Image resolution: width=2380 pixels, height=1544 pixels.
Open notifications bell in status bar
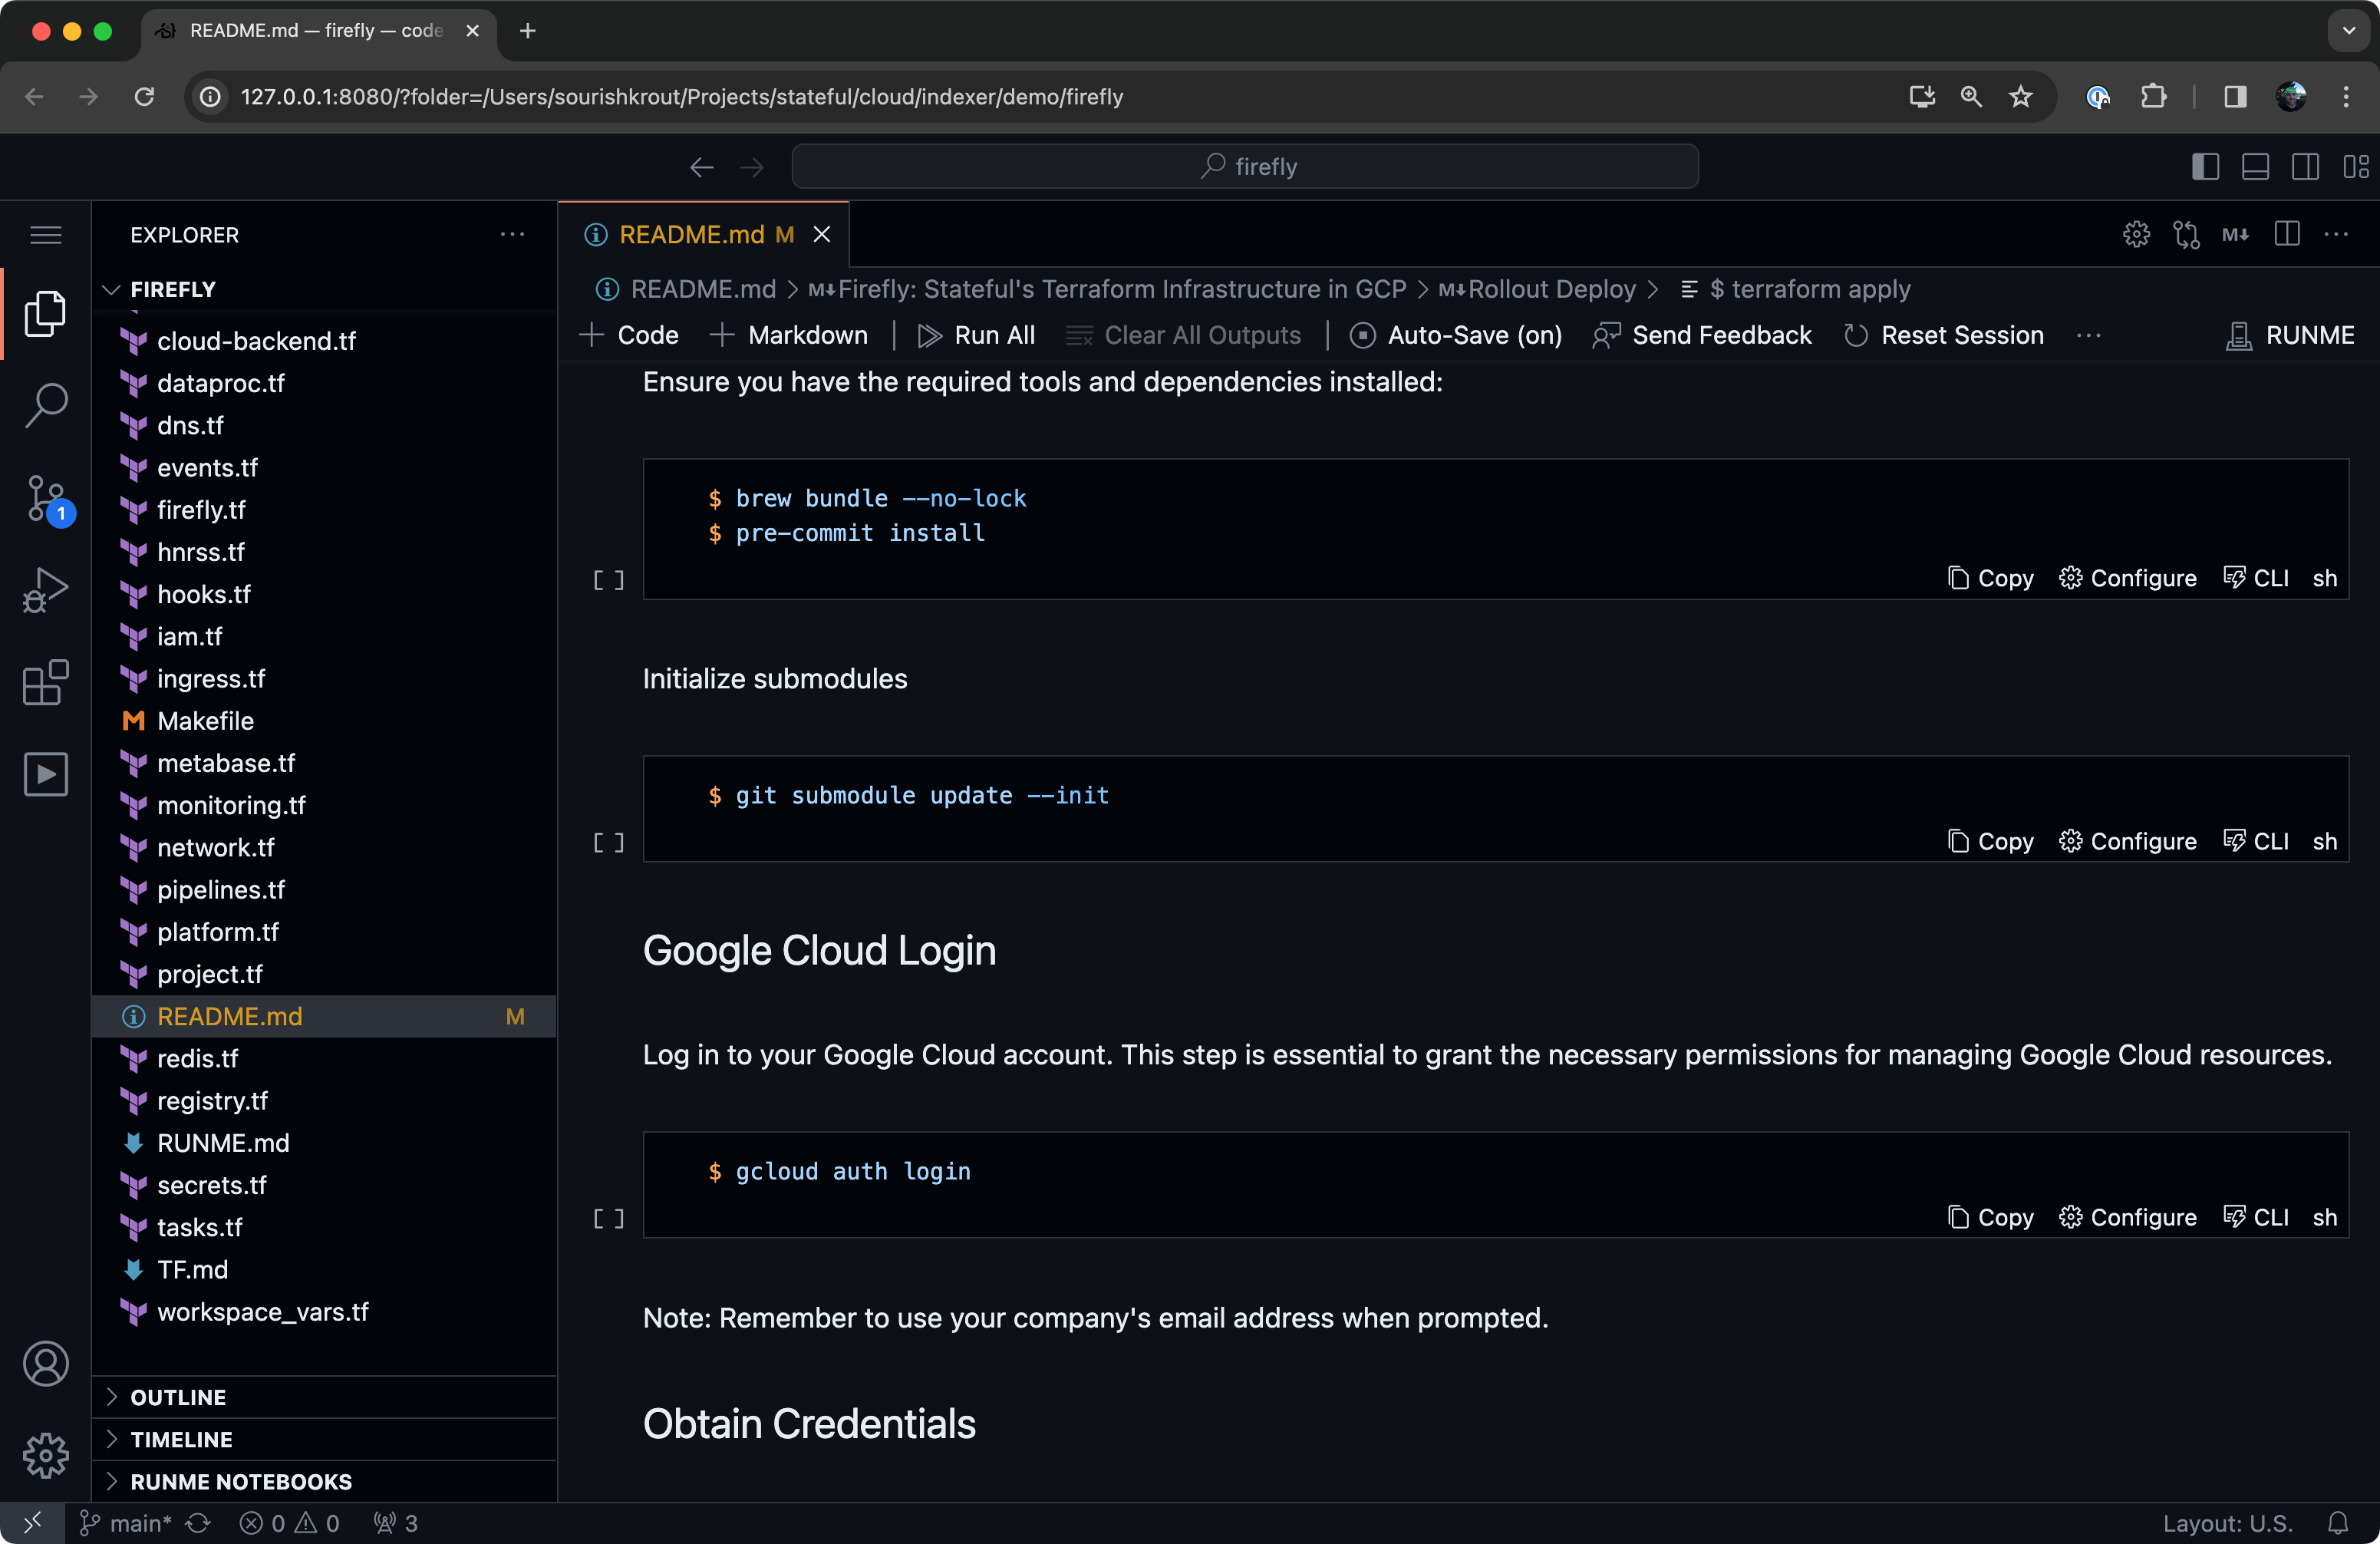pos(2338,1523)
